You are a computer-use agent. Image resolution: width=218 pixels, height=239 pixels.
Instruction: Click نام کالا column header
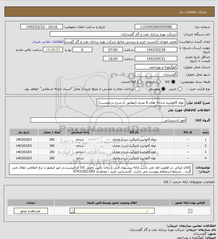coord(134,132)
